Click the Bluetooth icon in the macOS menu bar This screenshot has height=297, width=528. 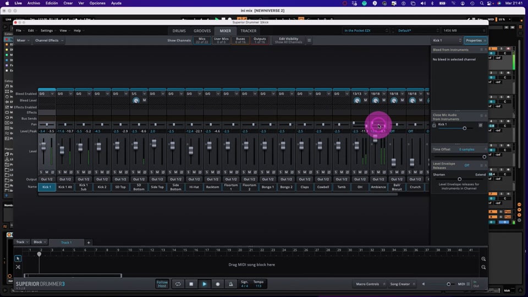click(x=432, y=3)
